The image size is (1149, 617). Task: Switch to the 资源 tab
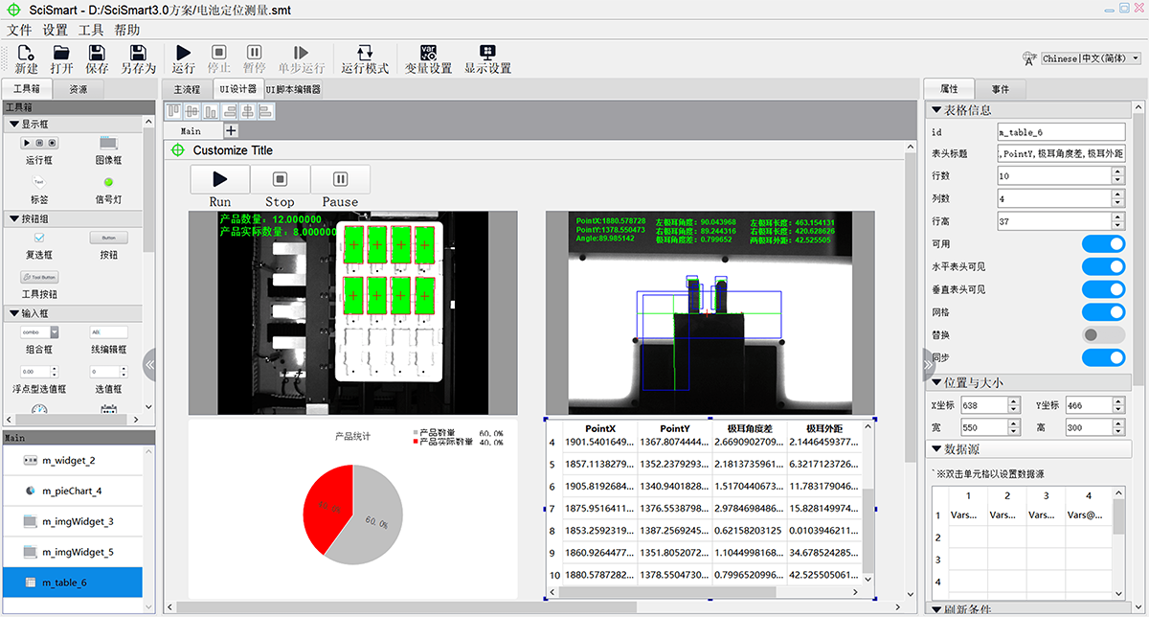[x=79, y=89]
